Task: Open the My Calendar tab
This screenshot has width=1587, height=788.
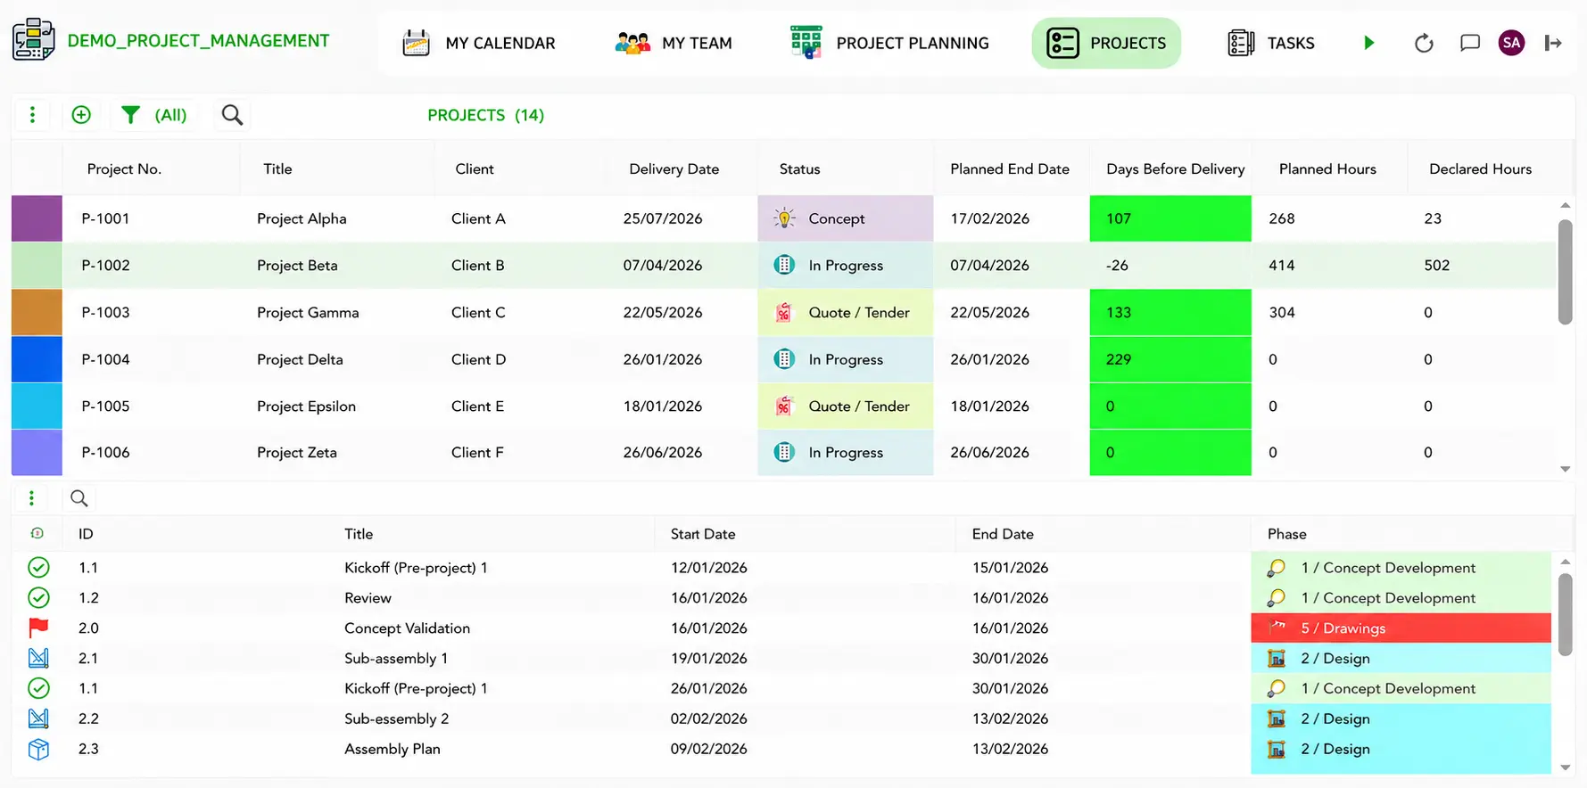Action: (x=478, y=43)
